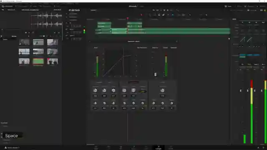Open the Index panel
The width and height of the screenshot is (267, 150).
tap(34, 6)
